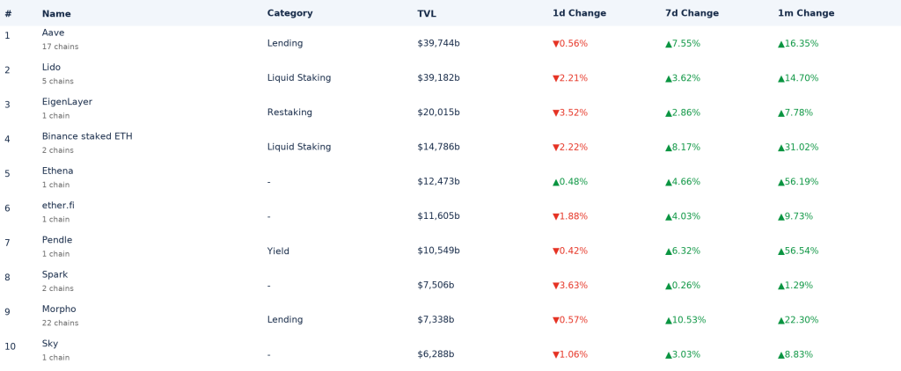Open the Aave protocol link
The image size is (901, 371).
[x=53, y=33]
